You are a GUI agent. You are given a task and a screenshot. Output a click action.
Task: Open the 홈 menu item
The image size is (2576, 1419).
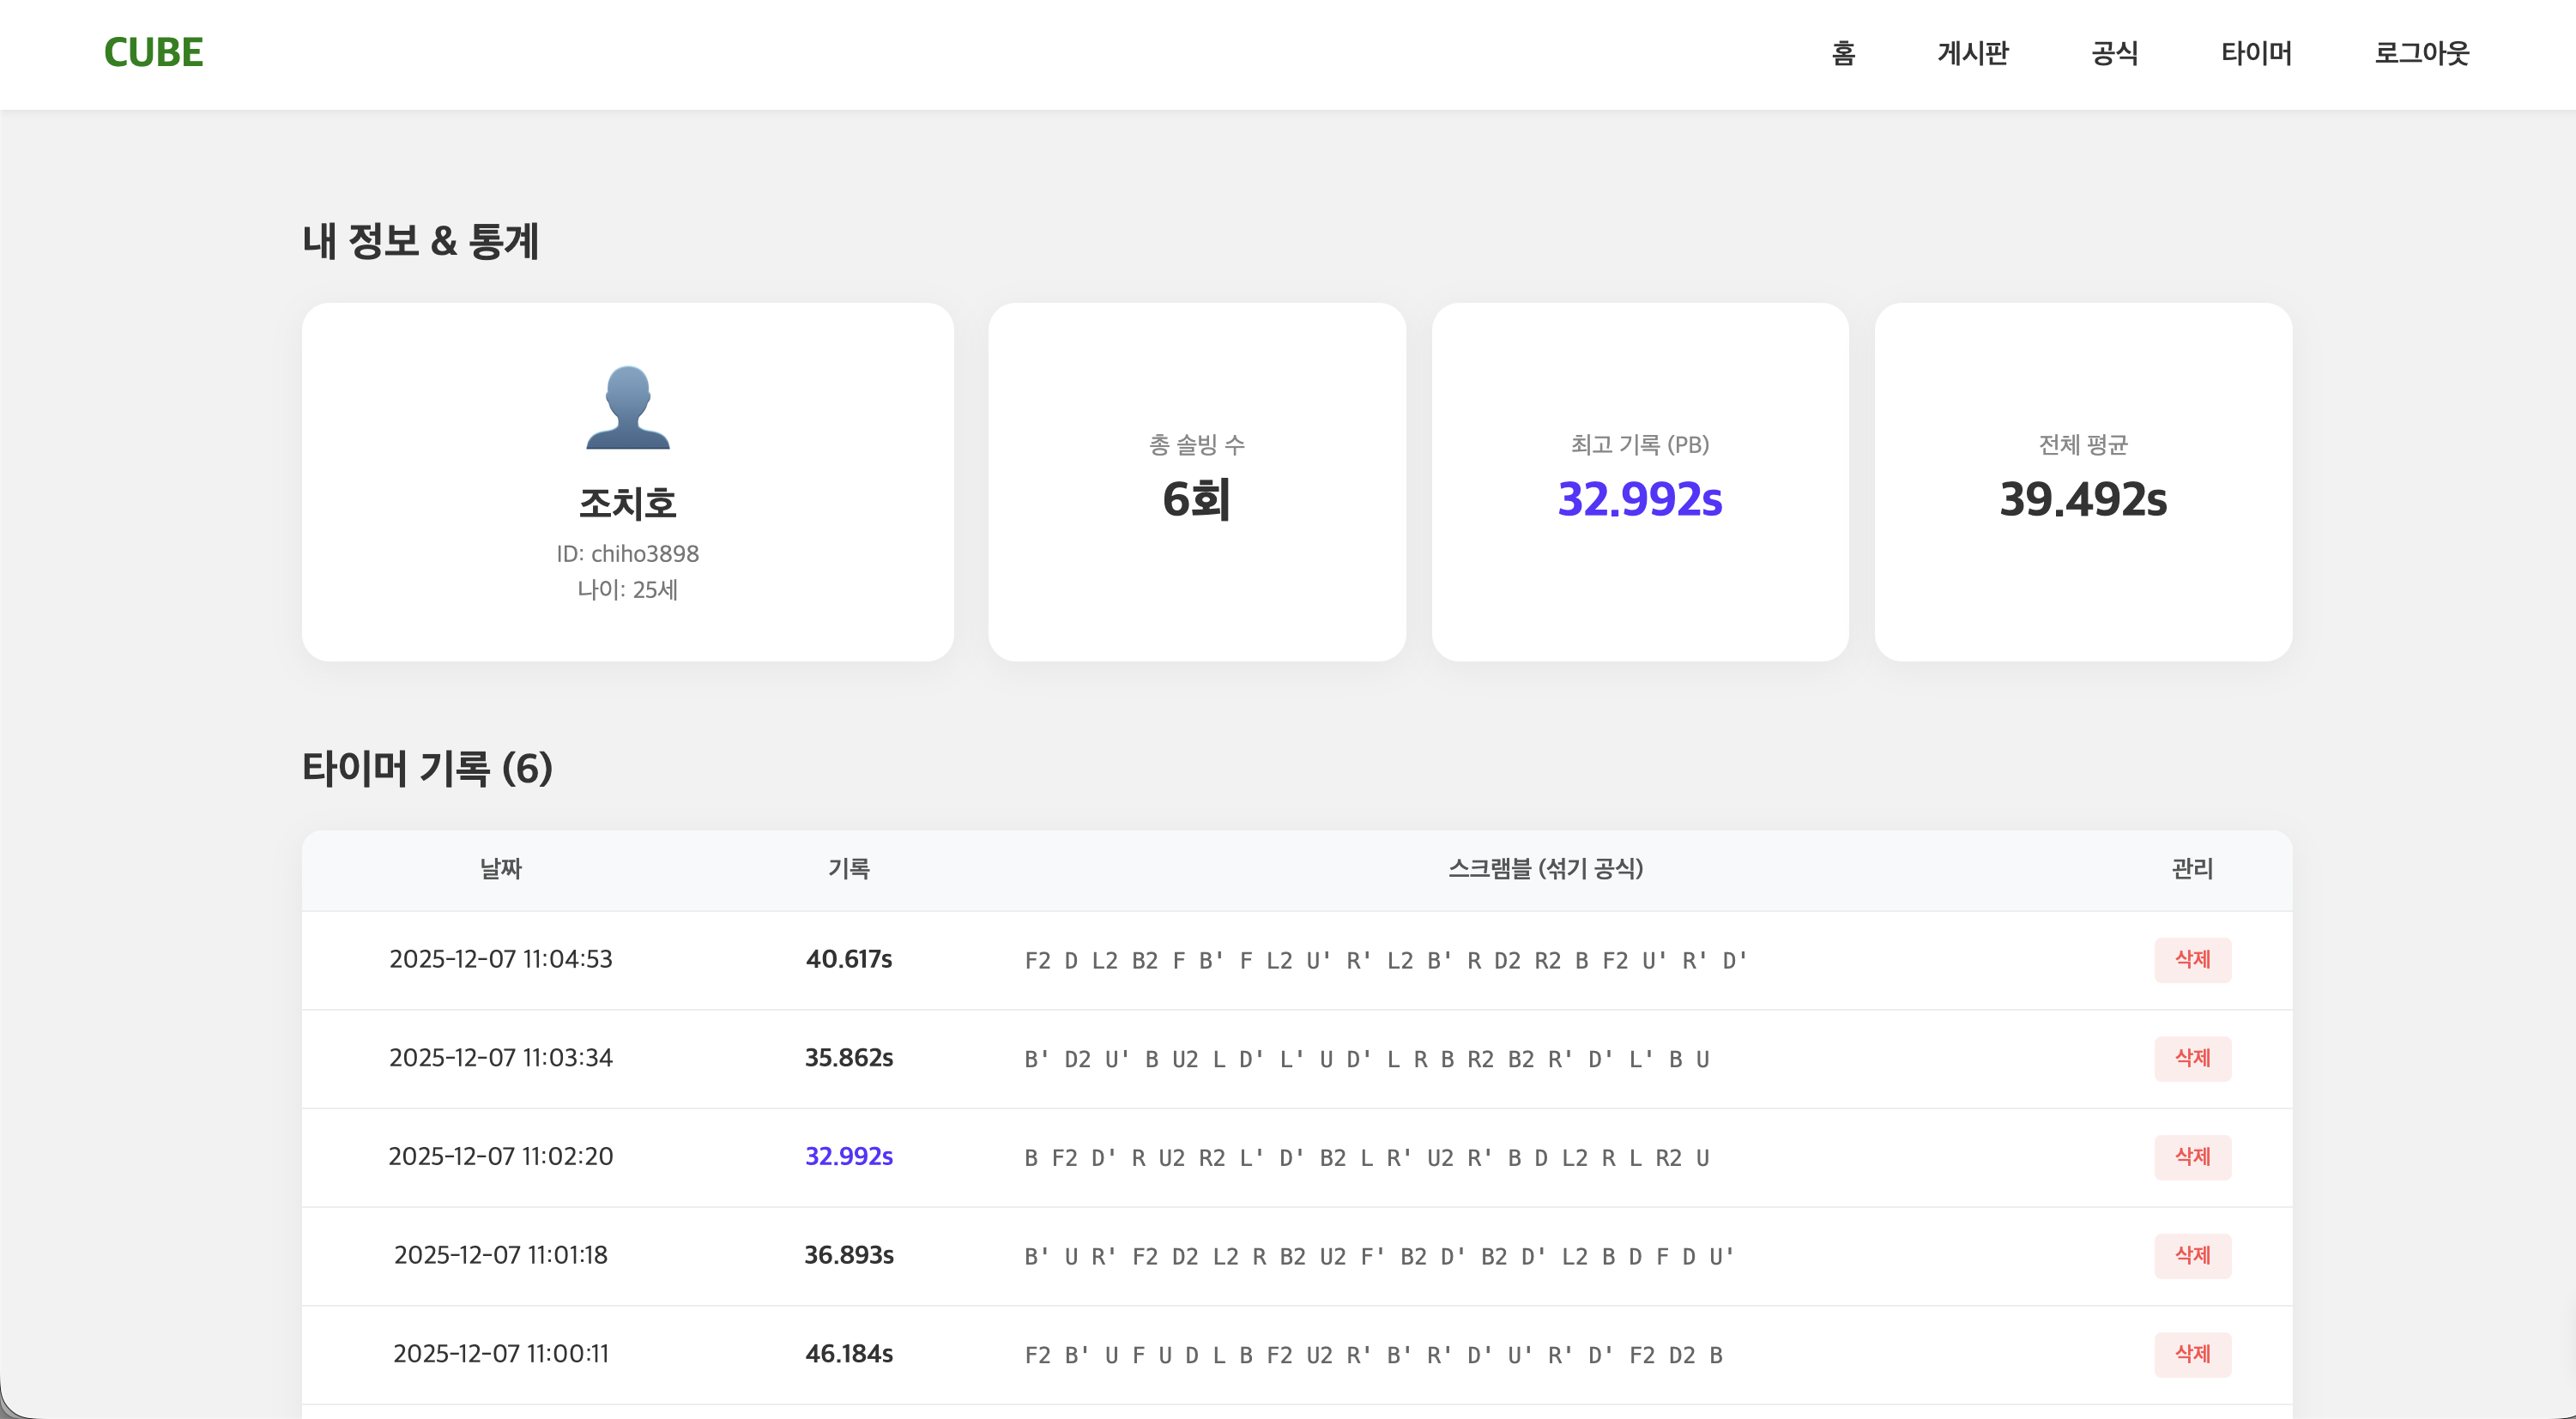[x=1843, y=53]
